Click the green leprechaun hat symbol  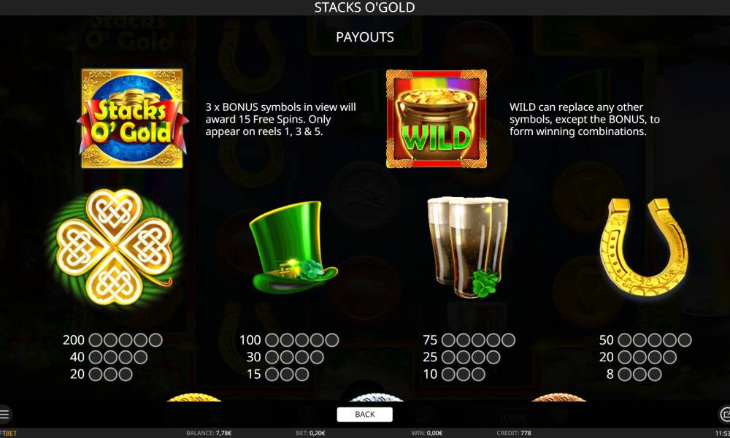(293, 247)
